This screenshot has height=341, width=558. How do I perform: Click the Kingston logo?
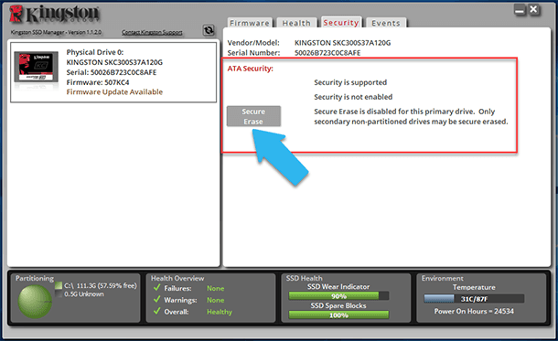pyautogui.click(x=54, y=15)
